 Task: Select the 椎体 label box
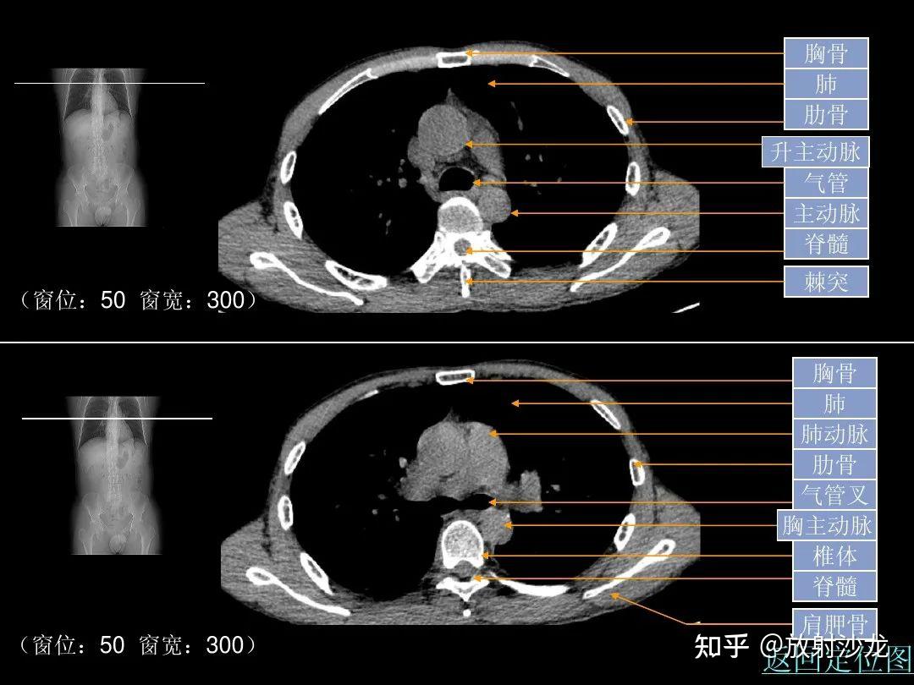pyautogui.click(x=834, y=556)
